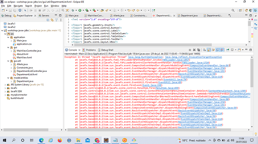Click the Back navigation arrow icon
Screen dimensions: 258x144
(x=138, y=10)
